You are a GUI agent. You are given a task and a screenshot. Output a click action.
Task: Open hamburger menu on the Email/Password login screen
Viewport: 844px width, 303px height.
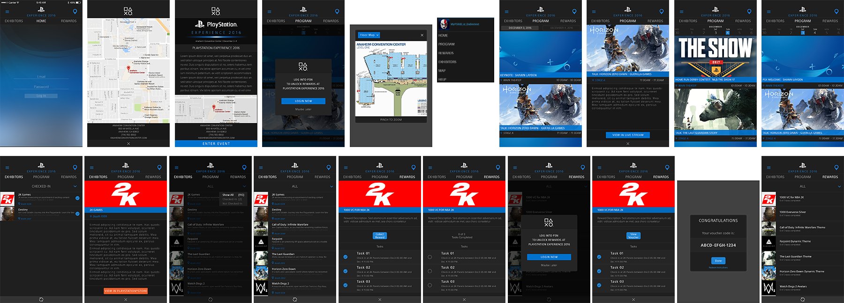[7, 11]
